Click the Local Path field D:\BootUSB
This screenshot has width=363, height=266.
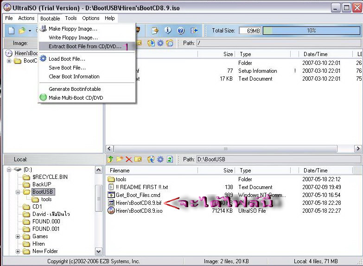(x=279, y=159)
